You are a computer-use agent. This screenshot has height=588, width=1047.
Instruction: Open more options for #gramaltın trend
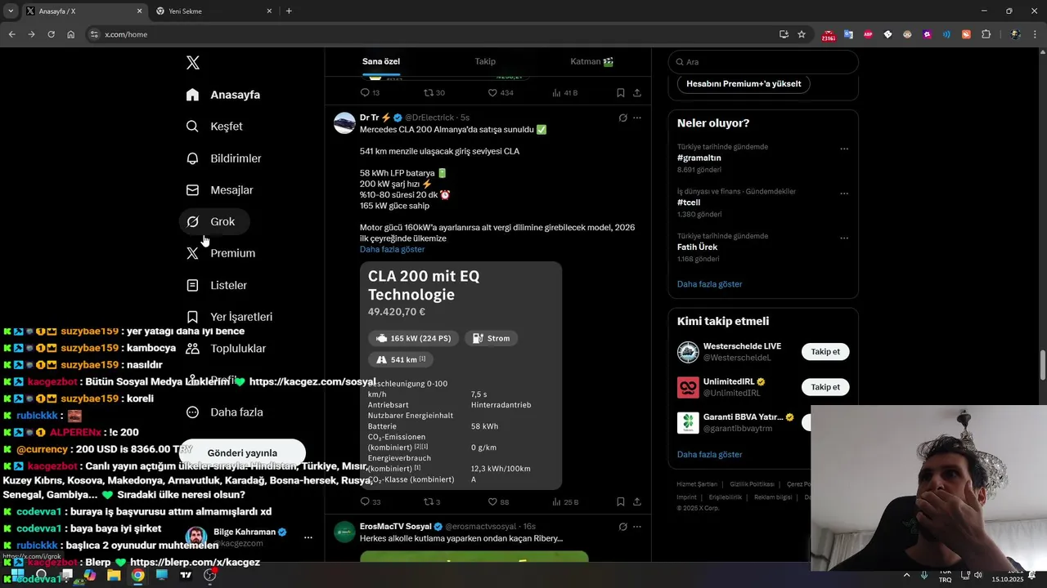(x=844, y=149)
